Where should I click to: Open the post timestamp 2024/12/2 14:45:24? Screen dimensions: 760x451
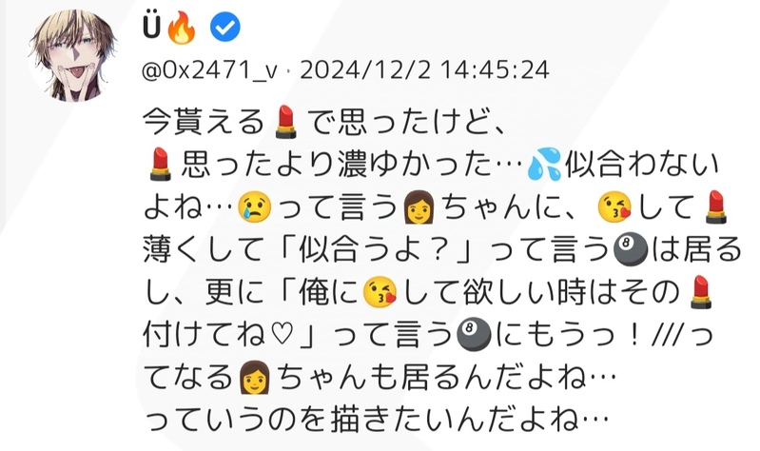424,69
